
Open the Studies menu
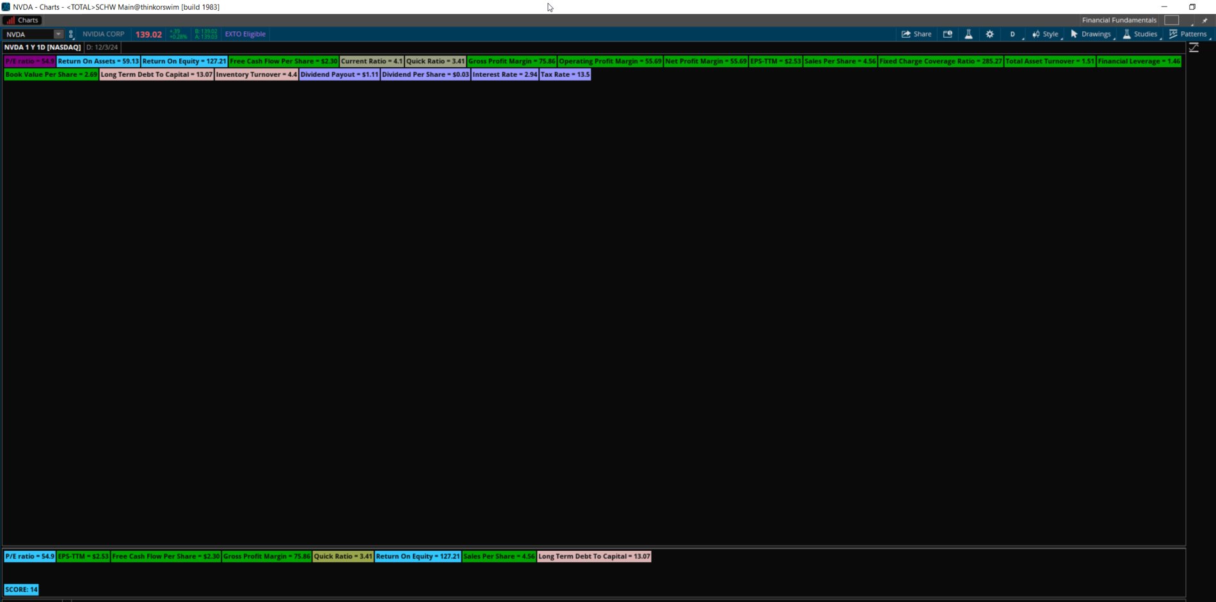pos(1140,34)
